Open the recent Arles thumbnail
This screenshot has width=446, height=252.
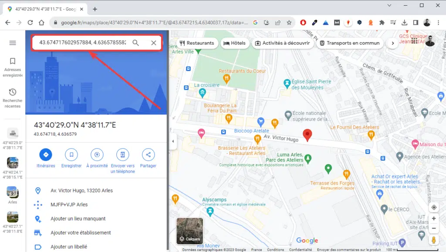[x=13, y=192]
